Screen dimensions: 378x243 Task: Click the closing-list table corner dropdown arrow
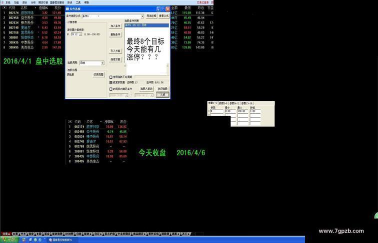[x=70, y=122]
